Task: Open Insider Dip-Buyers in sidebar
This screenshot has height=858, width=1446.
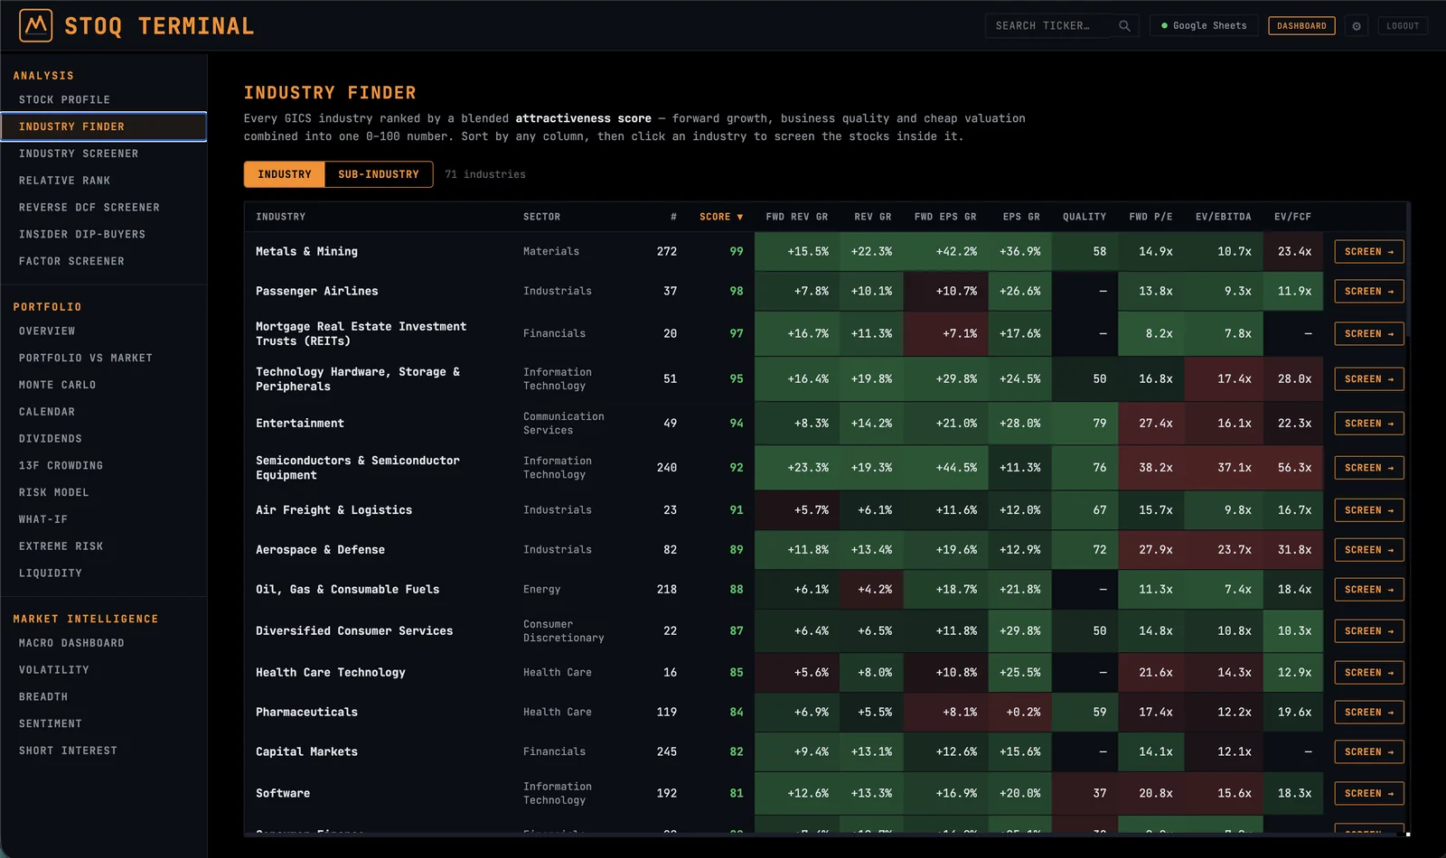Action: pyautogui.click(x=104, y=235)
